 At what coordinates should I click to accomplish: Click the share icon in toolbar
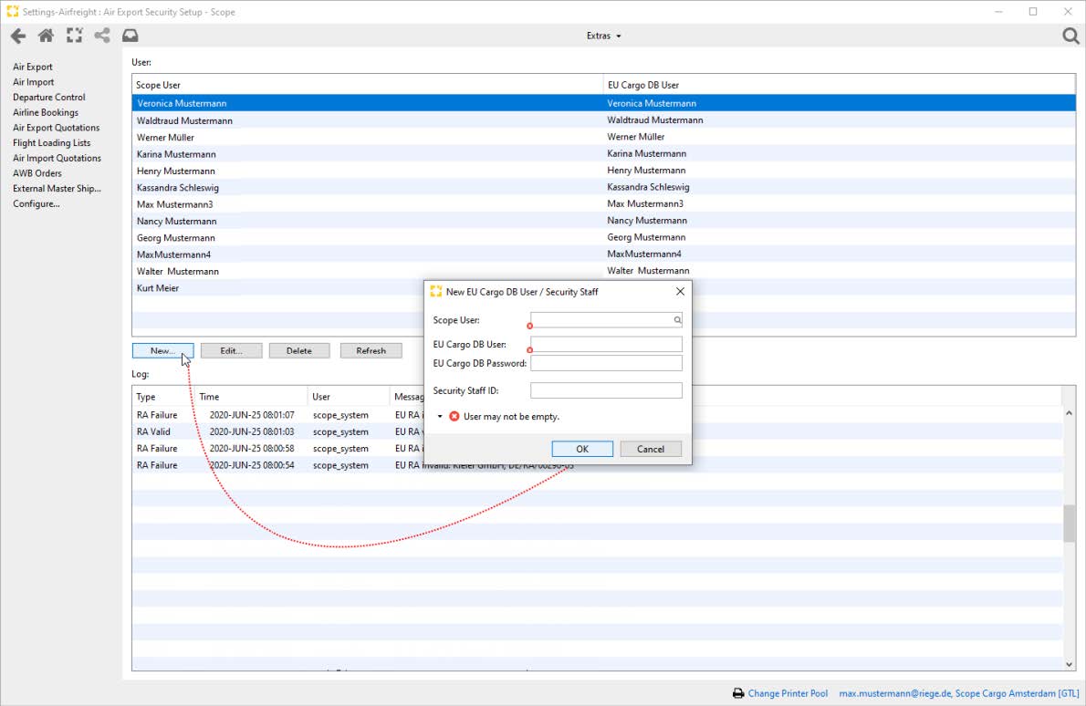click(102, 36)
